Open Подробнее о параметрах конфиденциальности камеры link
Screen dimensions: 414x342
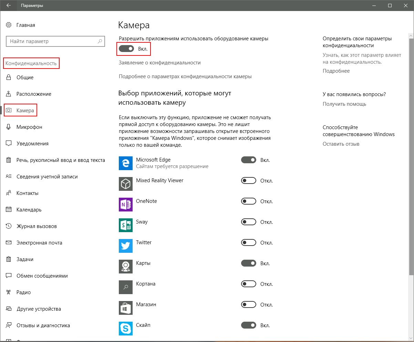tap(185, 76)
